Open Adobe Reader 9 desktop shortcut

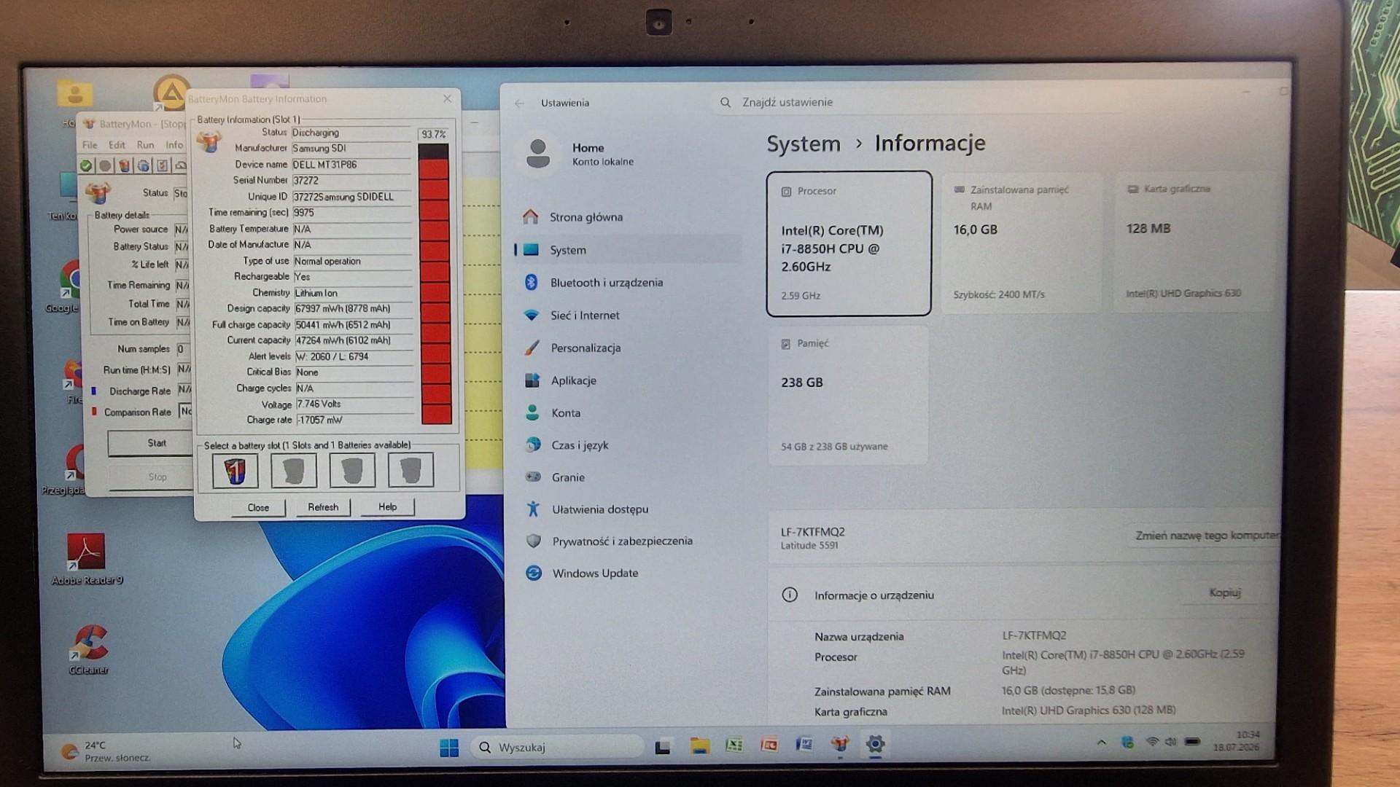(x=87, y=559)
